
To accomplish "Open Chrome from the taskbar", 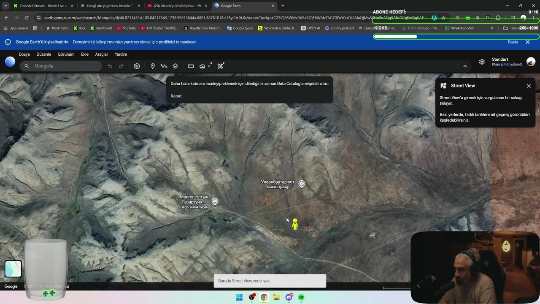I will click(264, 297).
